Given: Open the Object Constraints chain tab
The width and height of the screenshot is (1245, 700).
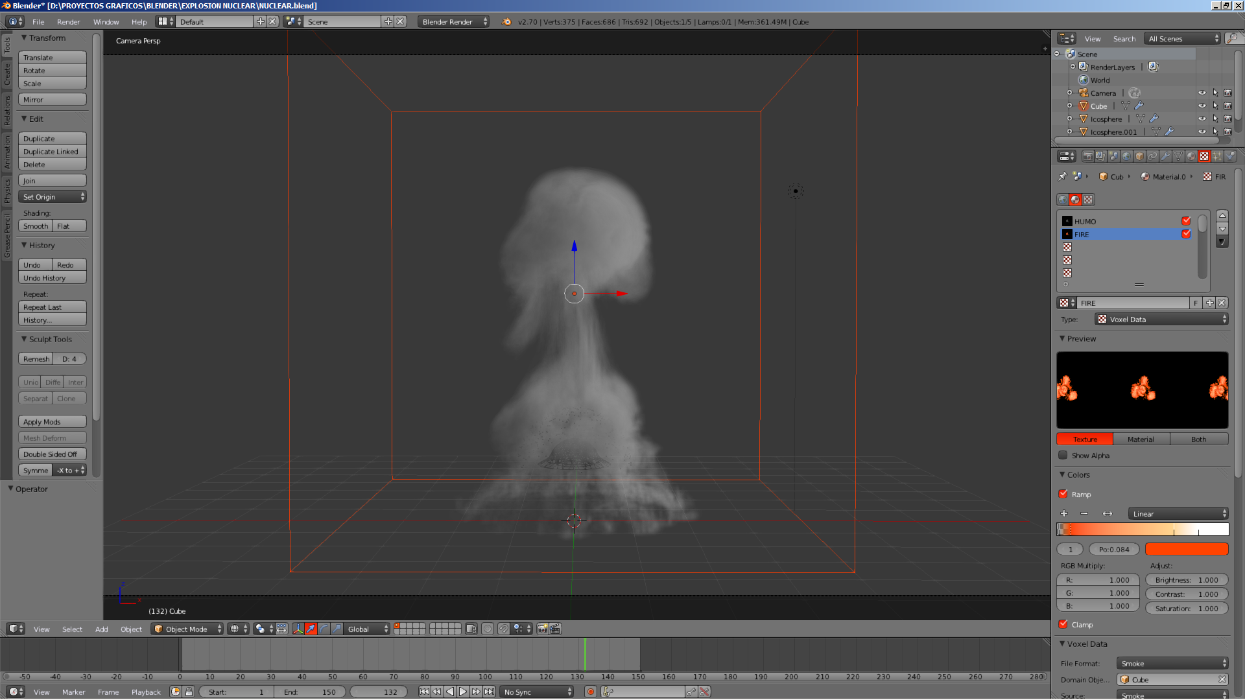Looking at the screenshot, I should tap(1152, 156).
